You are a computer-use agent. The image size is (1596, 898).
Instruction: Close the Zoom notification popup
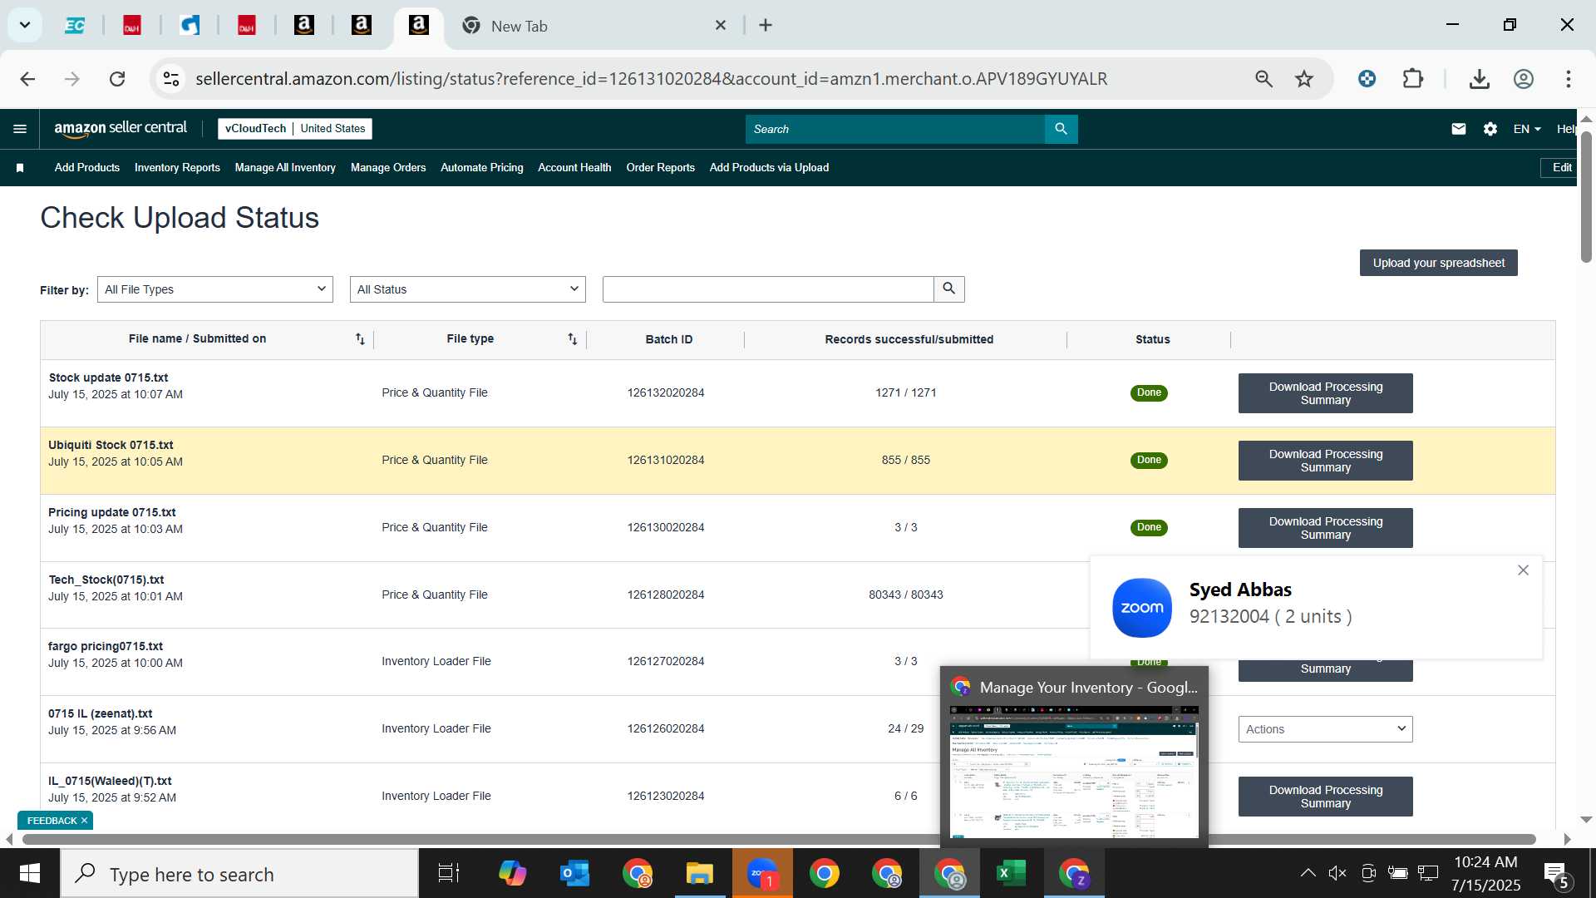coord(1523,570)
